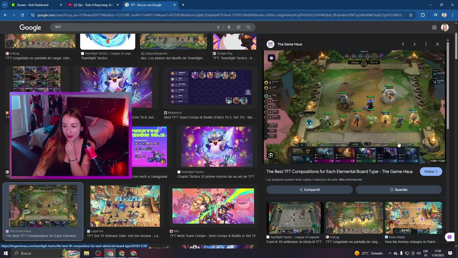This screenshot has width=458, height=258.
Task: Open Teamfight Tactics - League of Legends caption
Action: click(x=107, y=56)
